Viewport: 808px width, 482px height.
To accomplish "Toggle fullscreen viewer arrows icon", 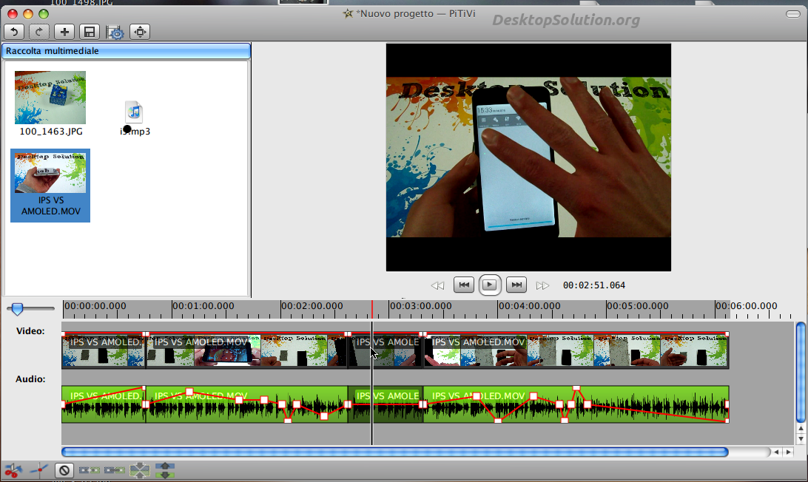I will click(x=140, y=32).
